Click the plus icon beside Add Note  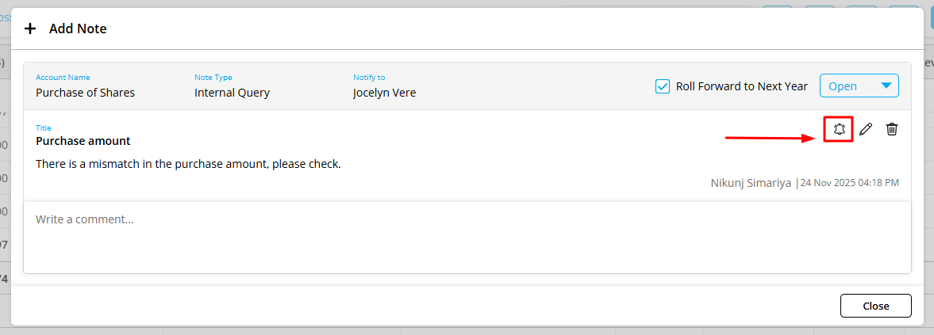[30, 29]
